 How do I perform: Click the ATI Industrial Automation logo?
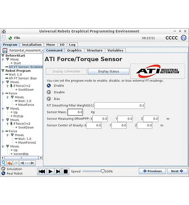pyautogui.click(x=157, y=71)
